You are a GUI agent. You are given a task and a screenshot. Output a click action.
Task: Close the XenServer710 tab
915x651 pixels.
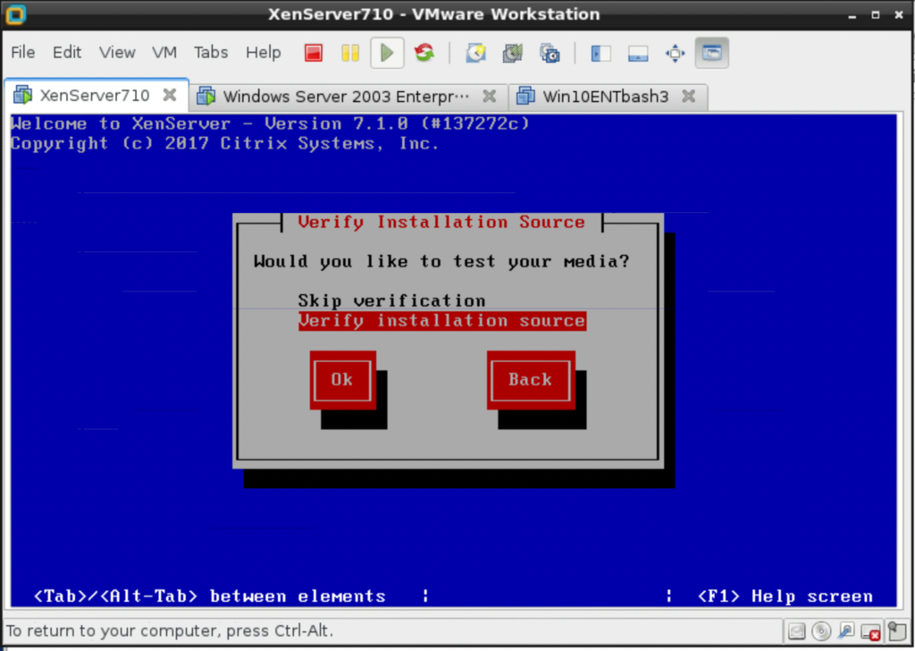click(170, 95)
